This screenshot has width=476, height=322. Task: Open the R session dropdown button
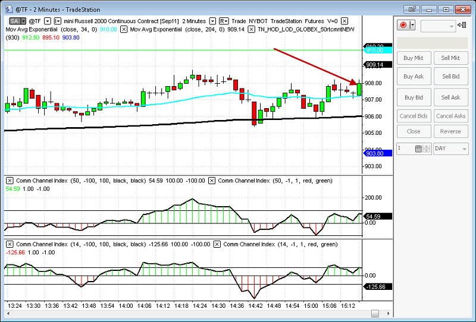pyautogui.click(x=224, y=21)
